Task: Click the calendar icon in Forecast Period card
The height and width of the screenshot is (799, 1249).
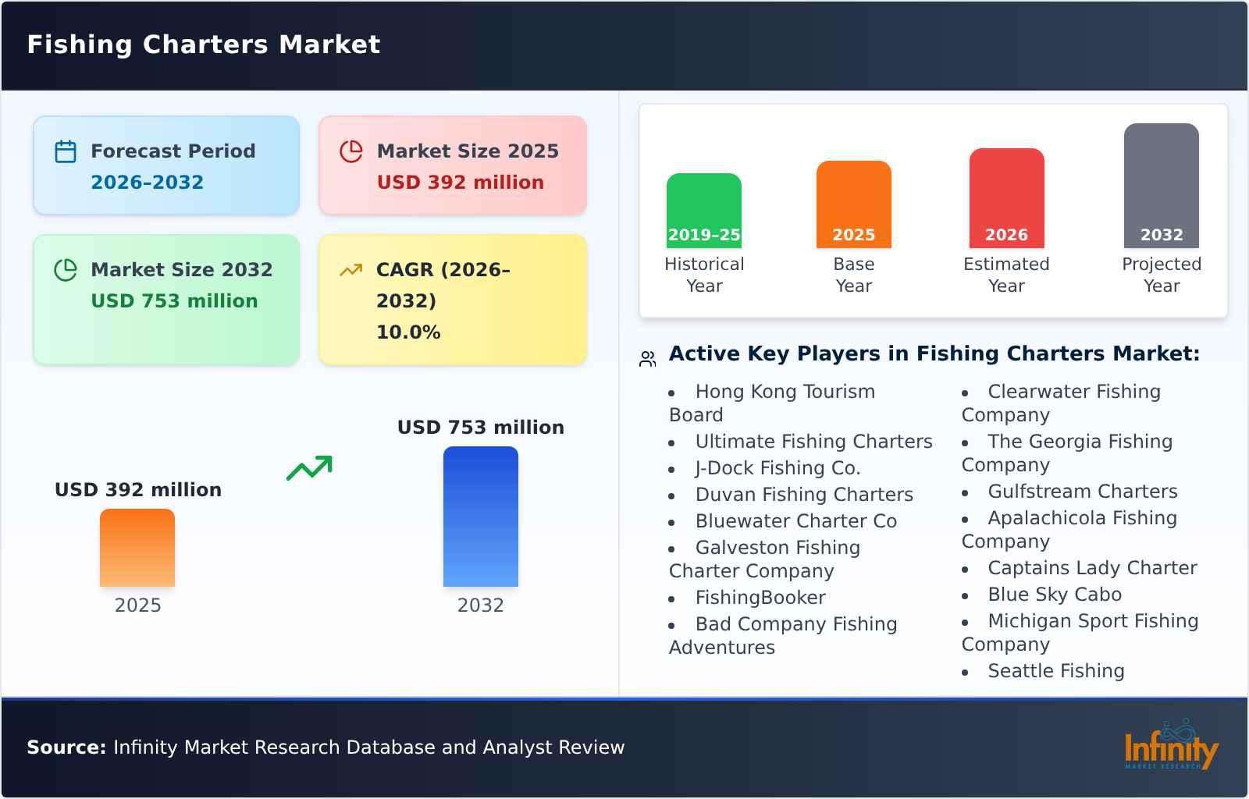Action: tap(66, 151)
